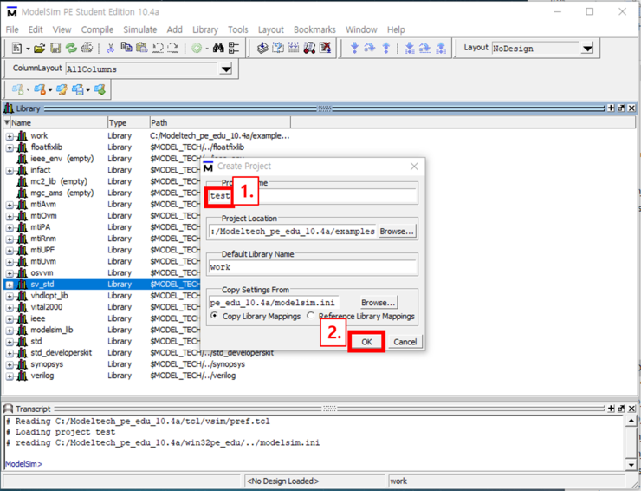Cancel the Create Project dialog

[x=405, y=342]
